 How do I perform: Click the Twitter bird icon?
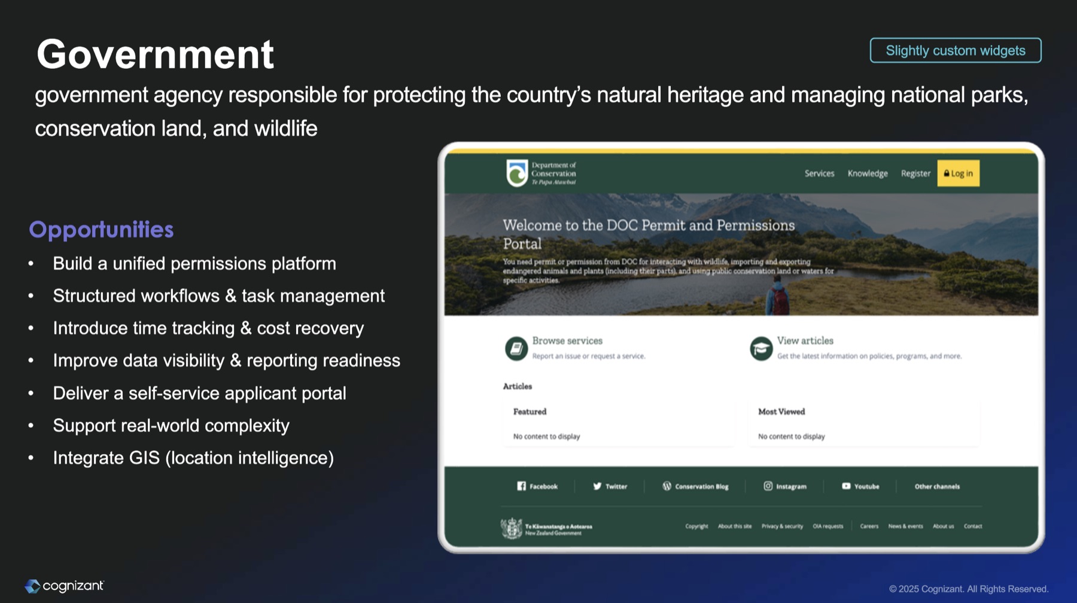click(x=597, y=486)
